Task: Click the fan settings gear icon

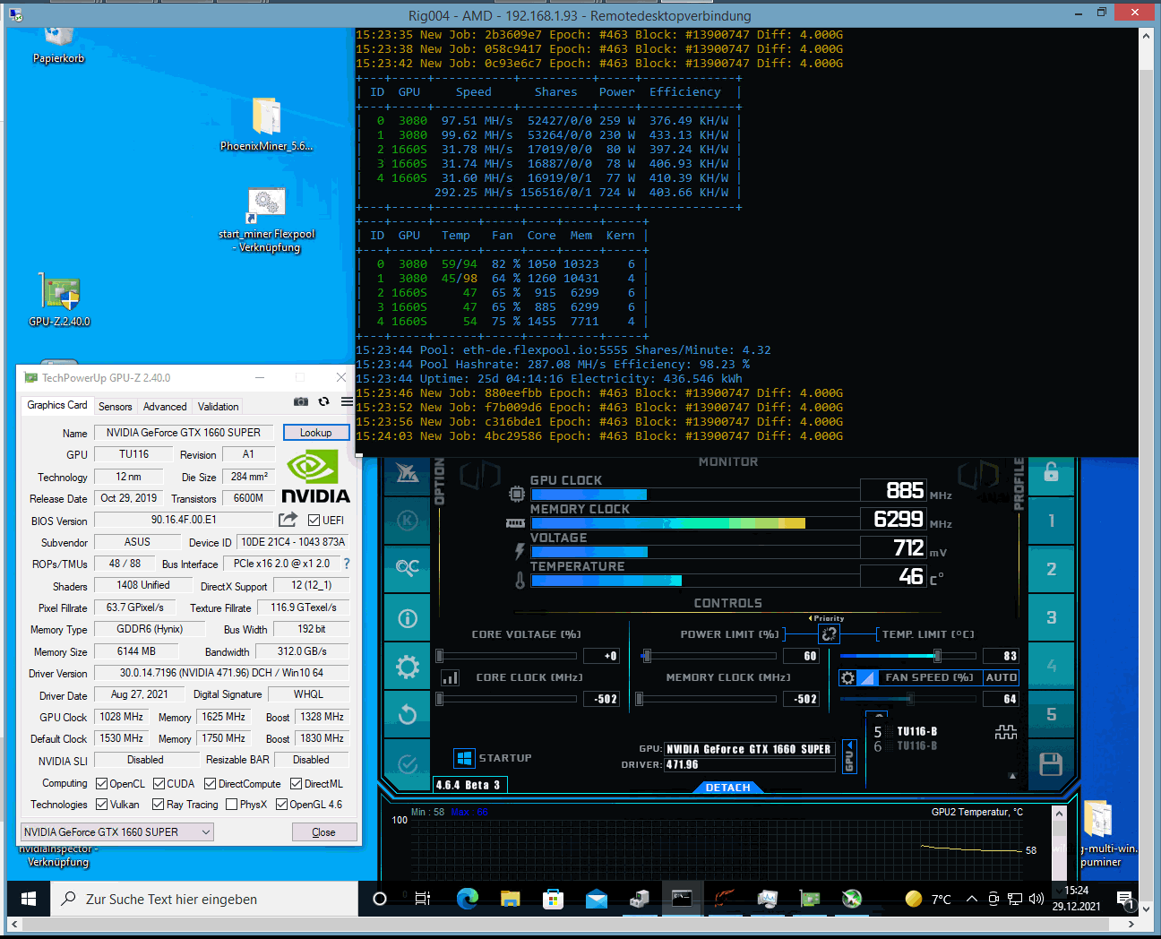Action: tap(847, 677)
